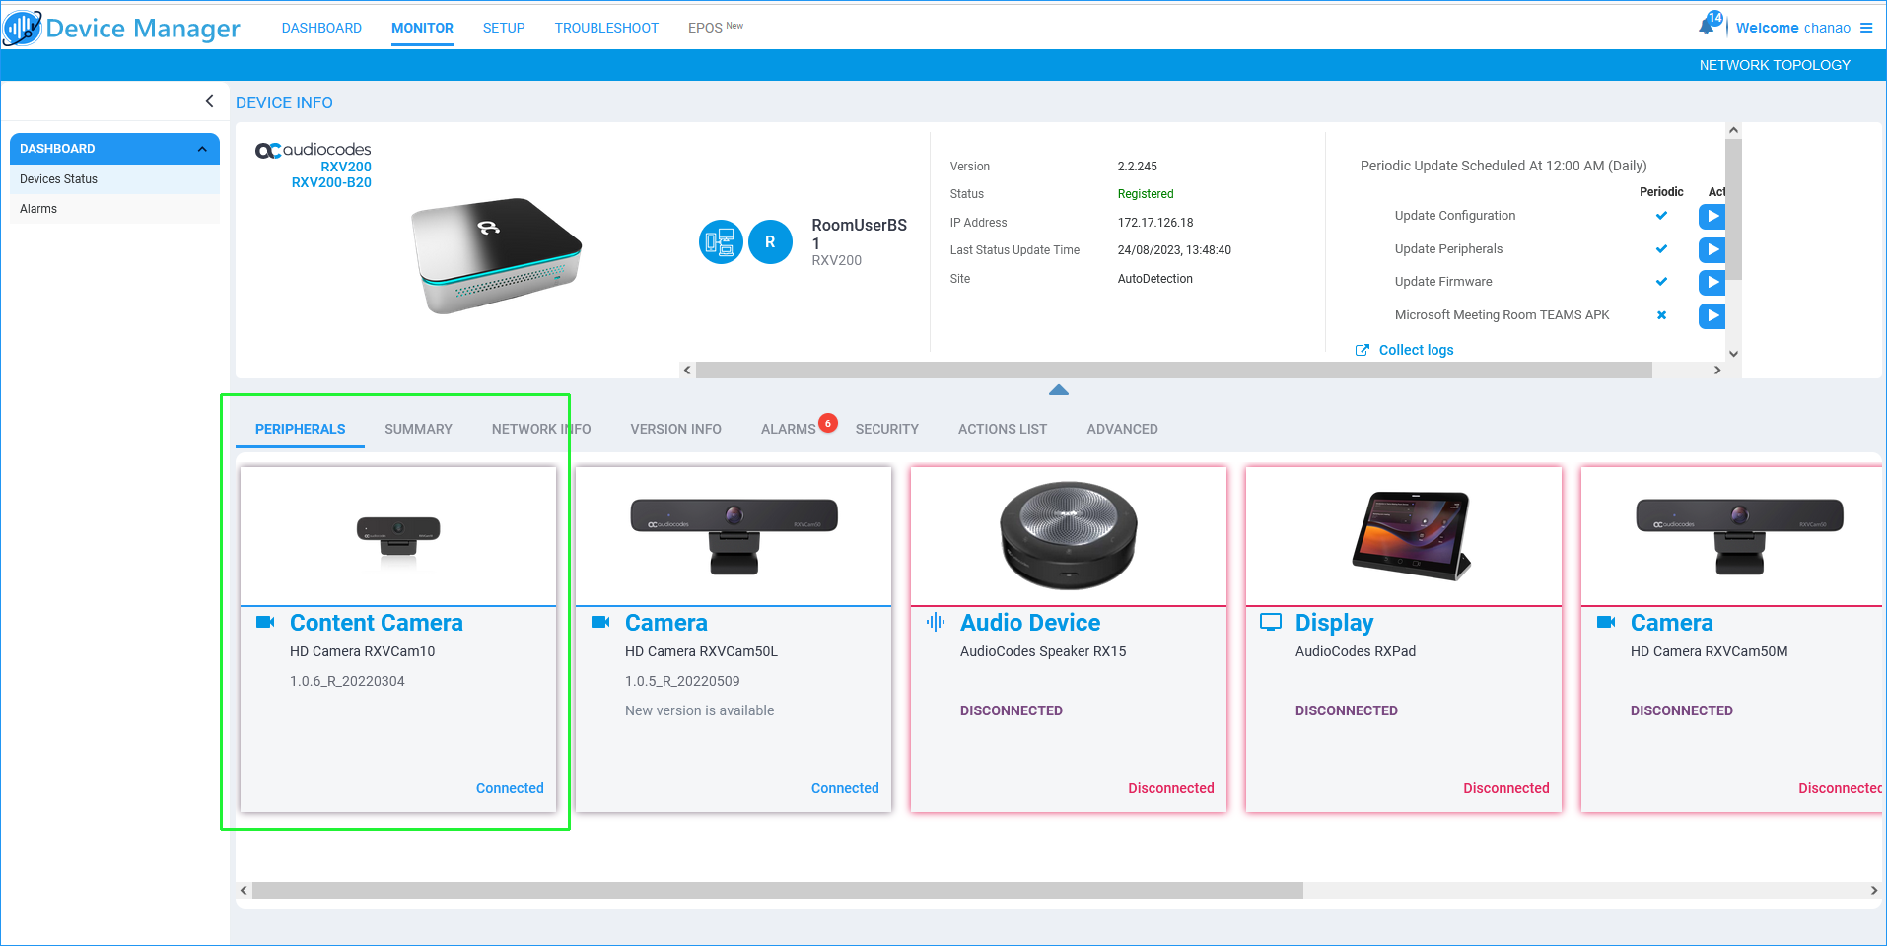
Task: Open the hamburger user menu icon
Action: tap(1866, 28)
